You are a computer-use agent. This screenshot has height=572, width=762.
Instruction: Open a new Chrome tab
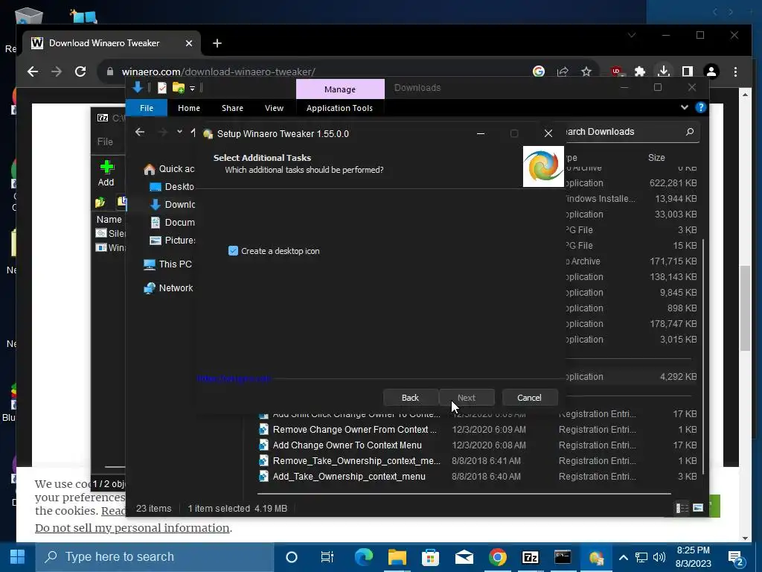tap(217, 43)
